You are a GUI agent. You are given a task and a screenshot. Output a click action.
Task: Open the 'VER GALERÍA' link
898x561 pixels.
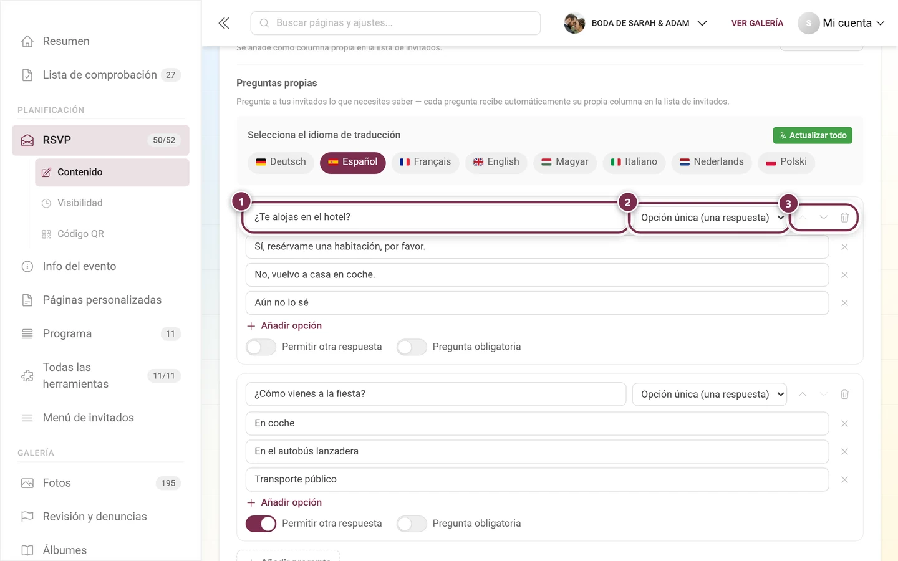pos(757,23)
